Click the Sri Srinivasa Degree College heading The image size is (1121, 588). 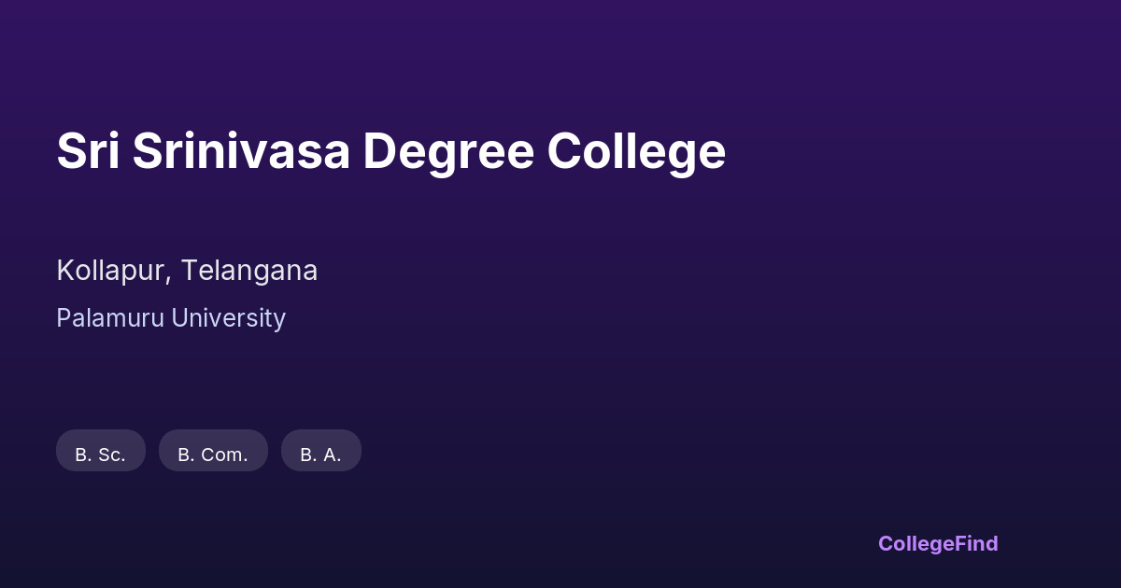[x=390, y=151]
